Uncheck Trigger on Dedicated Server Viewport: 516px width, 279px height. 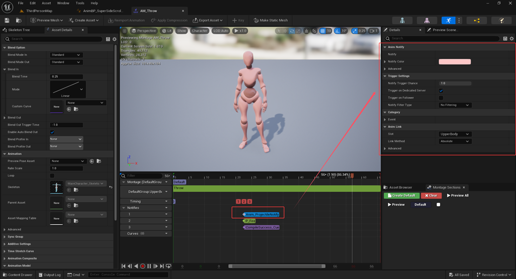441,90
